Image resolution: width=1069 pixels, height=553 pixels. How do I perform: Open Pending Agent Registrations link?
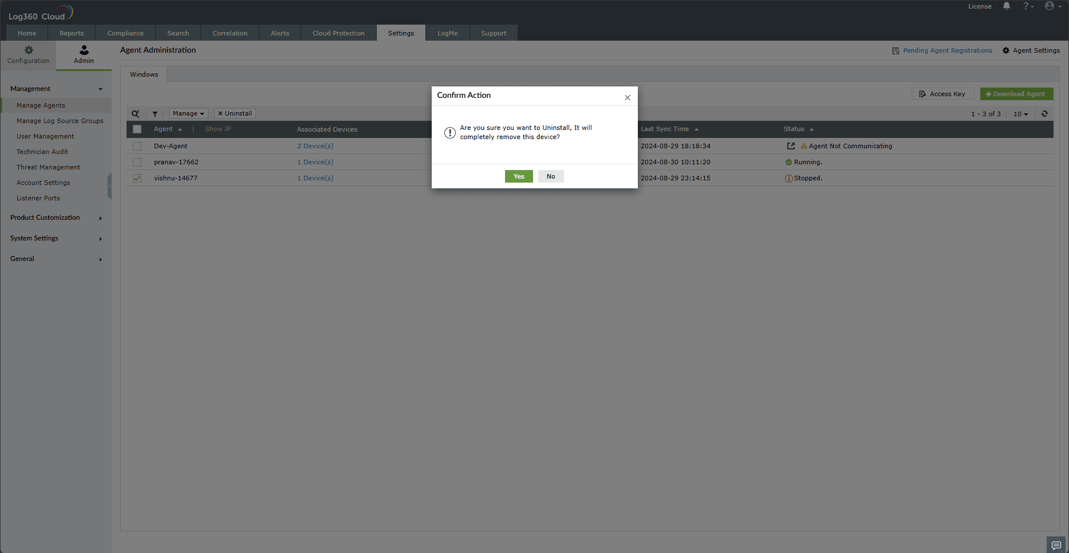click(947, 50)
